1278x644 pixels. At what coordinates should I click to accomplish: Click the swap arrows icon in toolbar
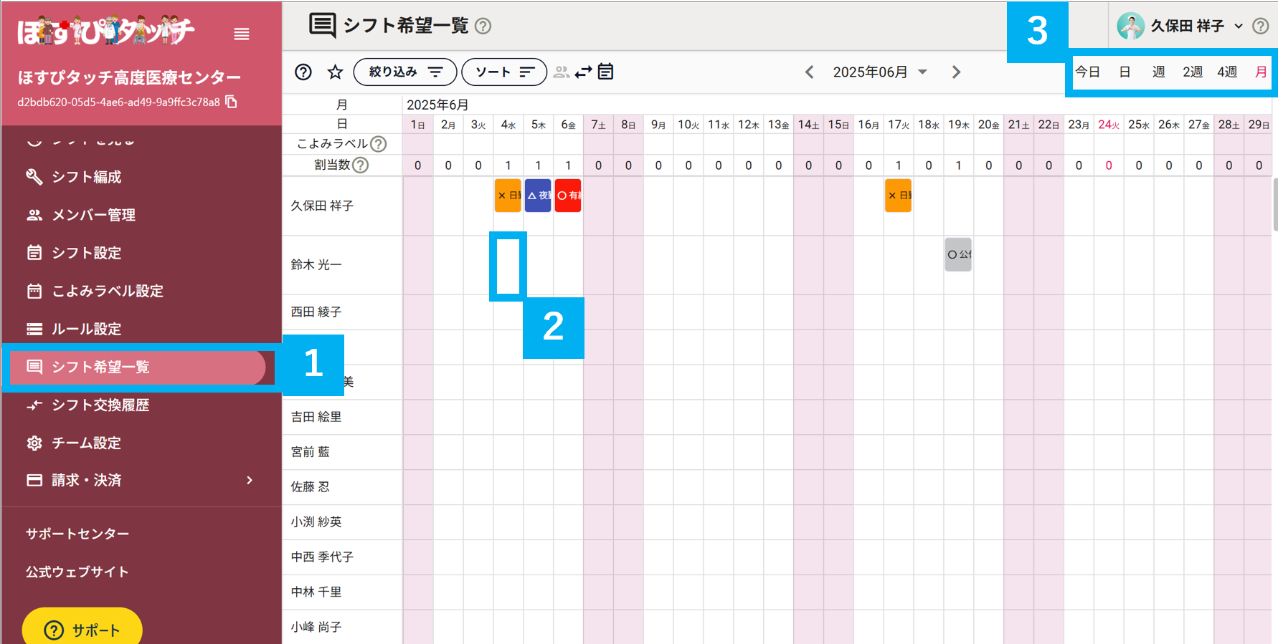[x=584, y=72]
